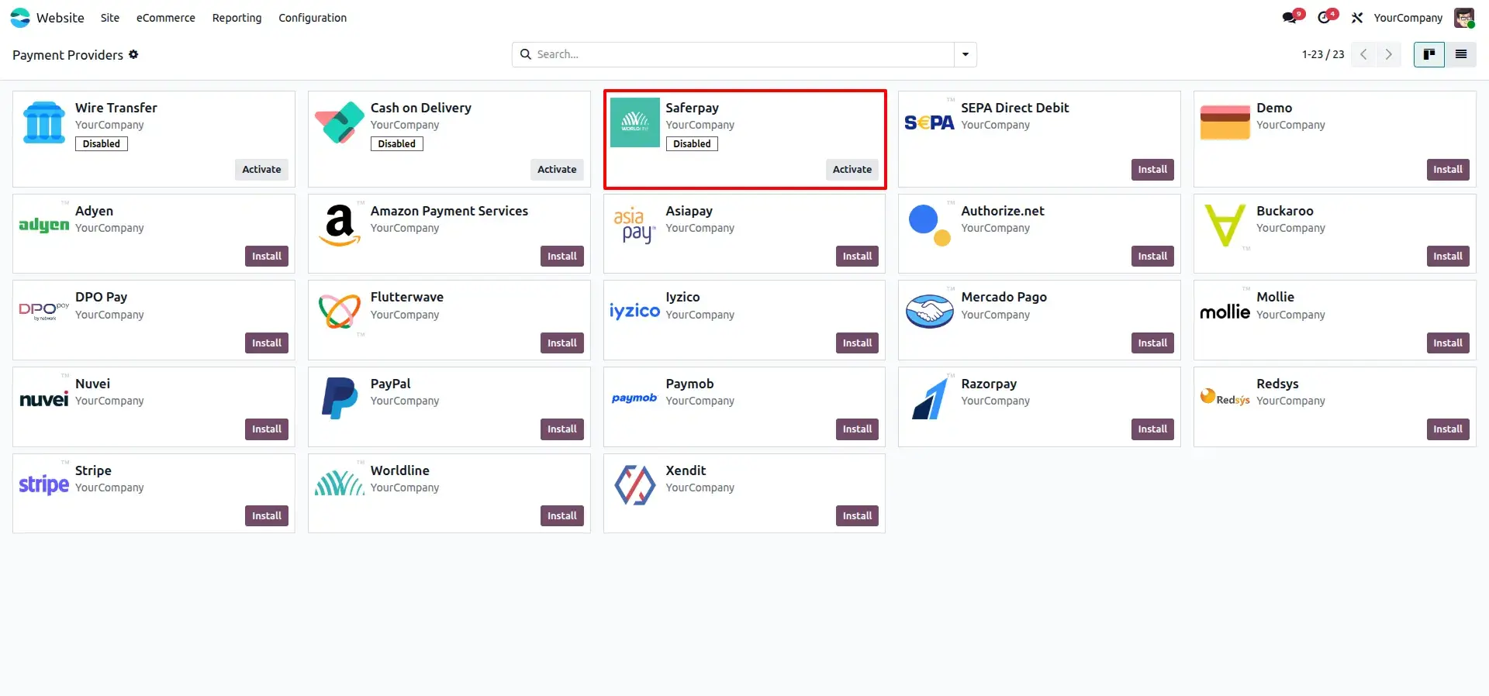The height and width of the screenshot is (696, 1489).
Task: Install Amazon Payment Services
Action: [x=562, y=257]
